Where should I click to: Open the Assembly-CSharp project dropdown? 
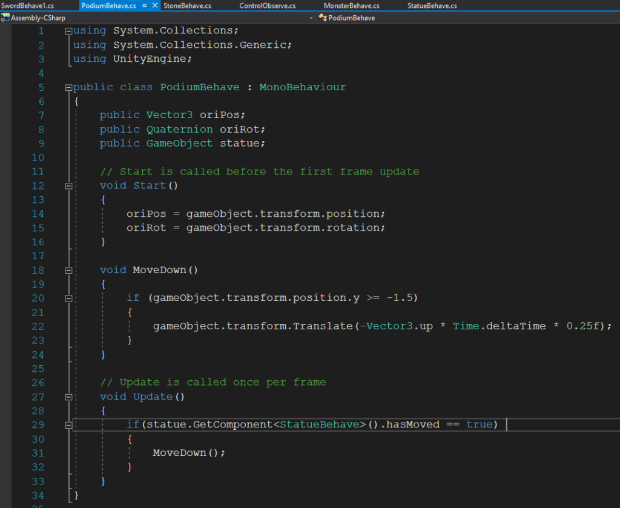click(x=311, y=18)
